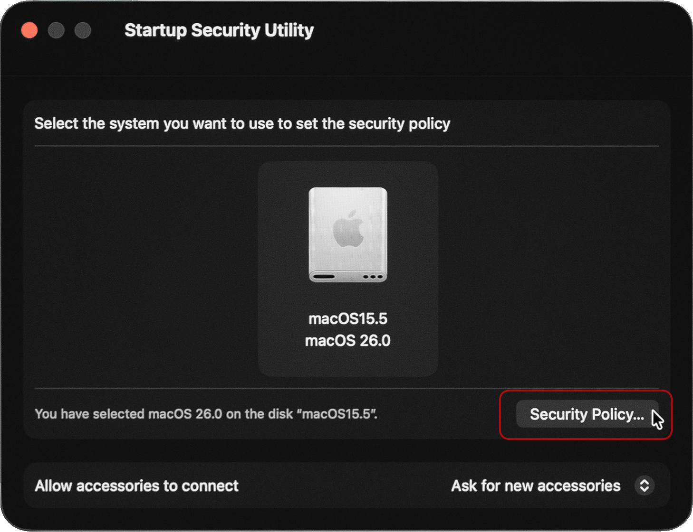Click the Apple logo on the drive
The height and width of the screenshot is (532, 693).
click(x=348, y=230)
